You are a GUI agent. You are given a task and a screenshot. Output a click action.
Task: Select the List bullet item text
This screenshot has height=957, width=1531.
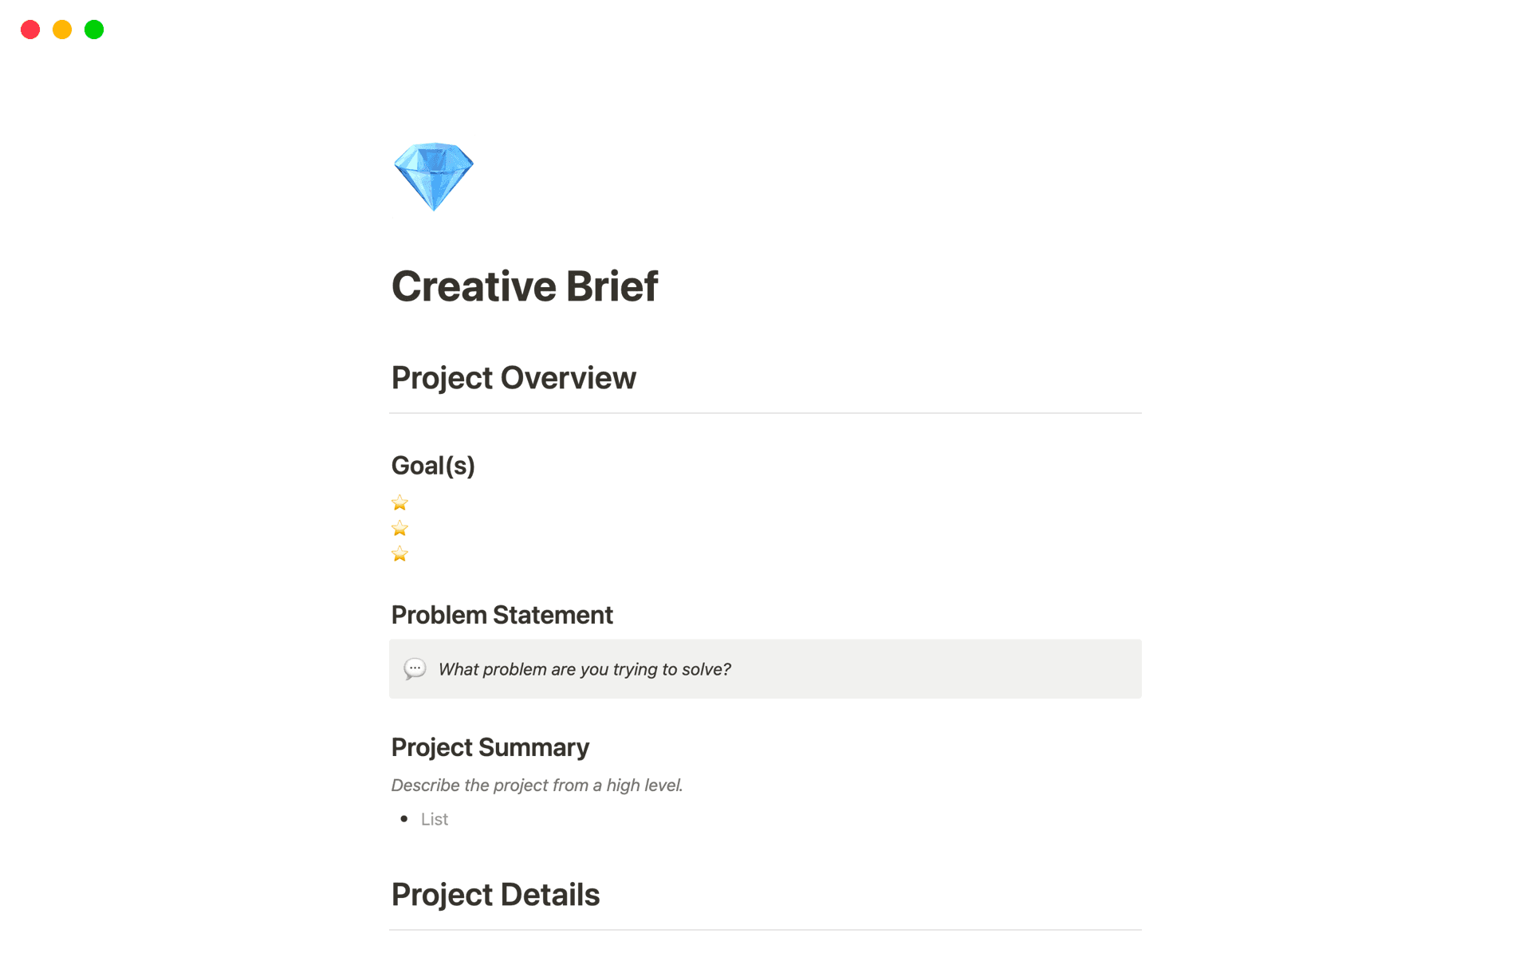coord(435,819)
